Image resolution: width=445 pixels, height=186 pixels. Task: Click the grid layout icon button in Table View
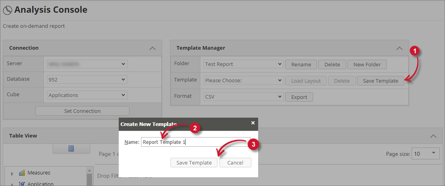pyautogui.click(x=71, y=149)
